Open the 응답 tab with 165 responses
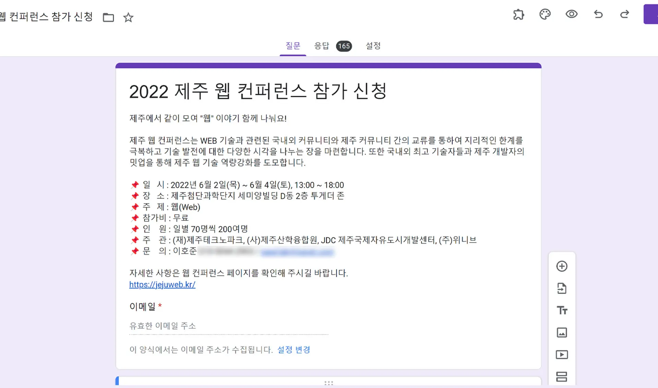This screenshot has height=388, width=658. pyautogui.click(x=332, y=46)
